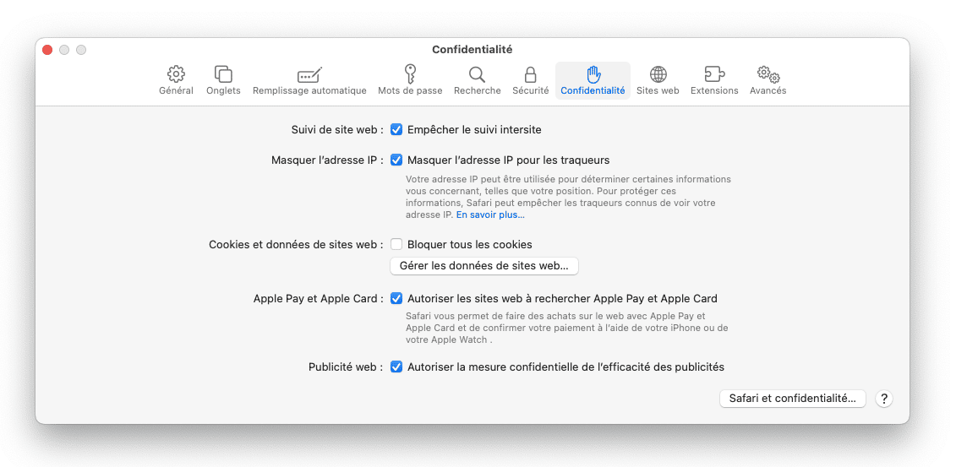Screen dimensions: 956x467
Task: Select the Recherche magnifier icon
Action: click(477, 75)
